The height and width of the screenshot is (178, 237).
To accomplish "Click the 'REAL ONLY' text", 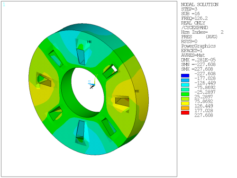I will (193, 23).
